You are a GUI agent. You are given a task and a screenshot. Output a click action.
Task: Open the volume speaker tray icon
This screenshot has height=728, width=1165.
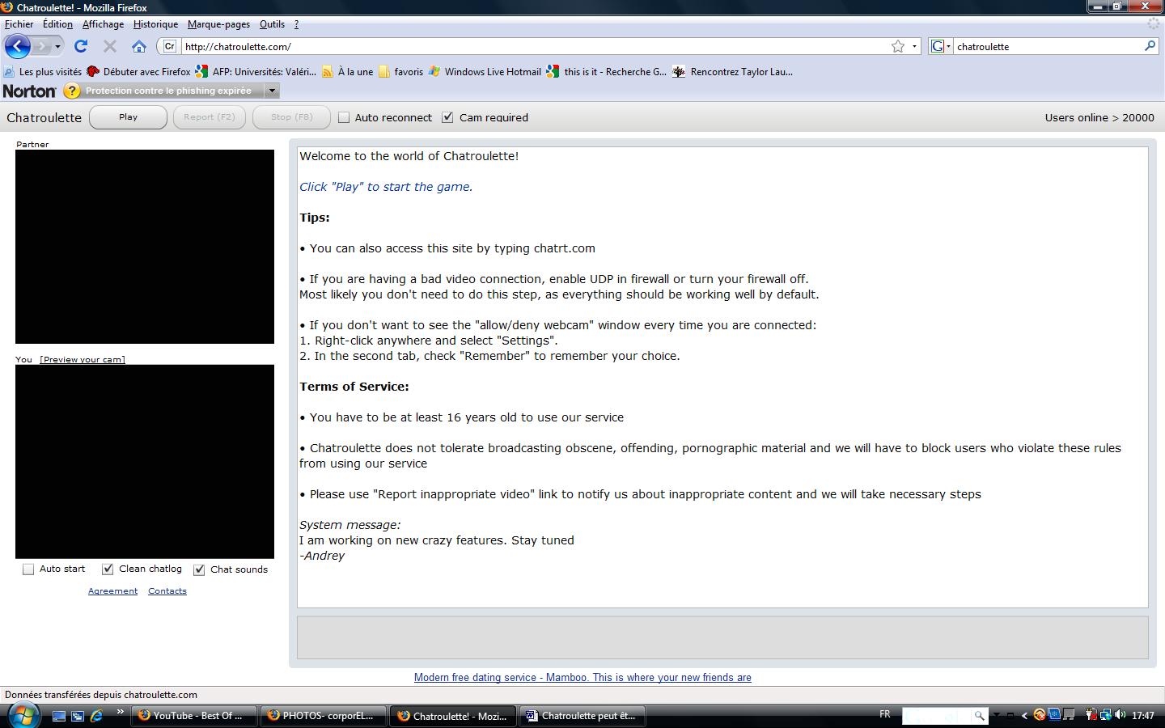coord(1120,715)
